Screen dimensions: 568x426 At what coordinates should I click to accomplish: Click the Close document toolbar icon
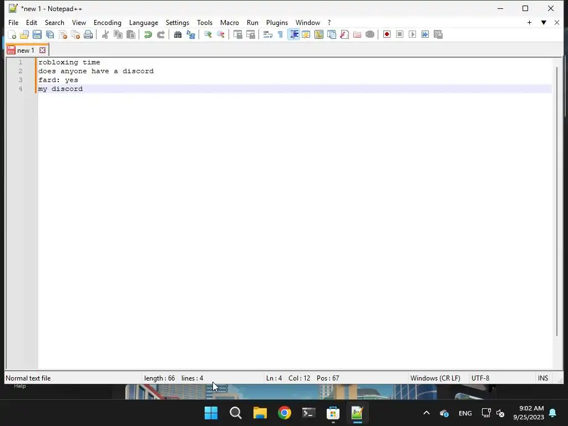tap(63, 34)
